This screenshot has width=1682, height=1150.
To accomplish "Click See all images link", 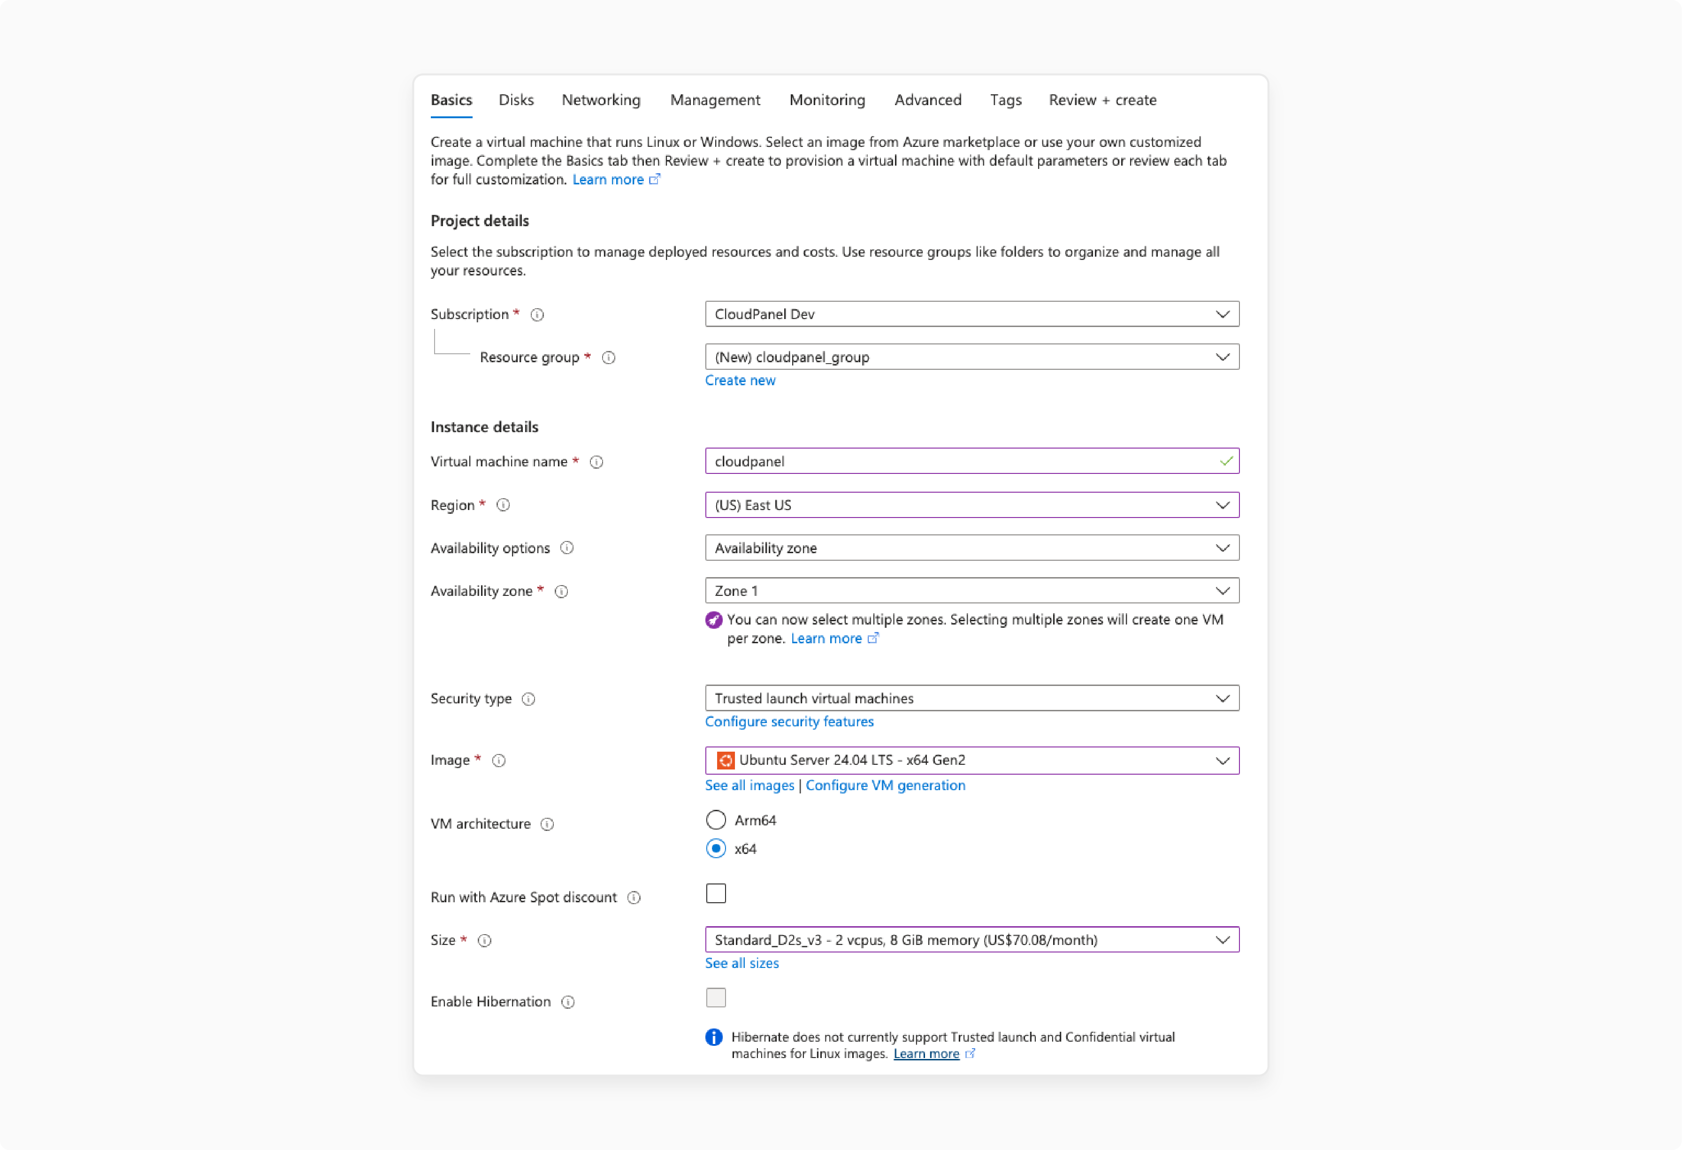I will click(749, 785).
